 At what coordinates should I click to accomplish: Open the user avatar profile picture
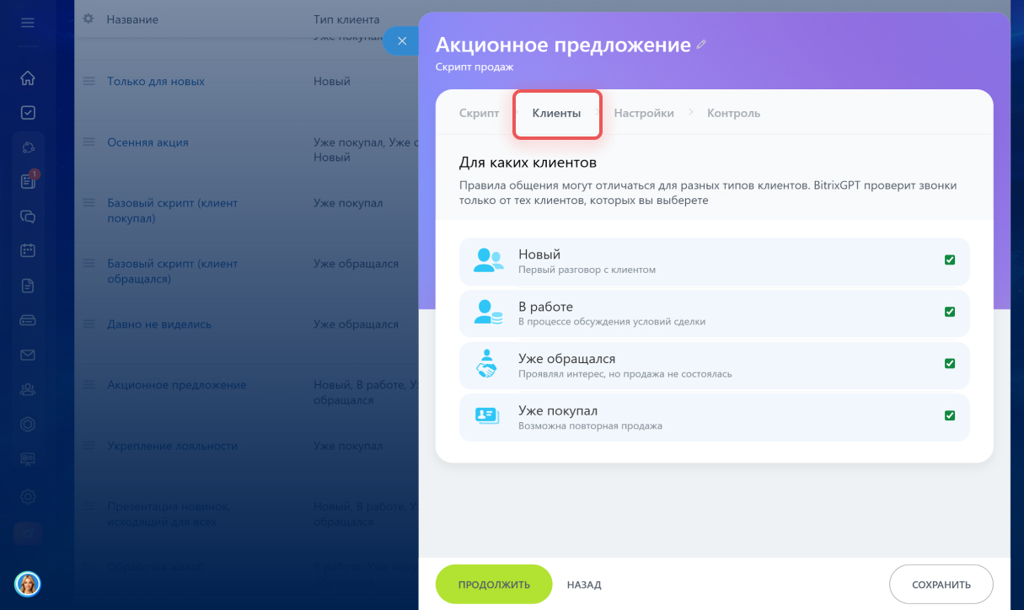pos(28,584)
